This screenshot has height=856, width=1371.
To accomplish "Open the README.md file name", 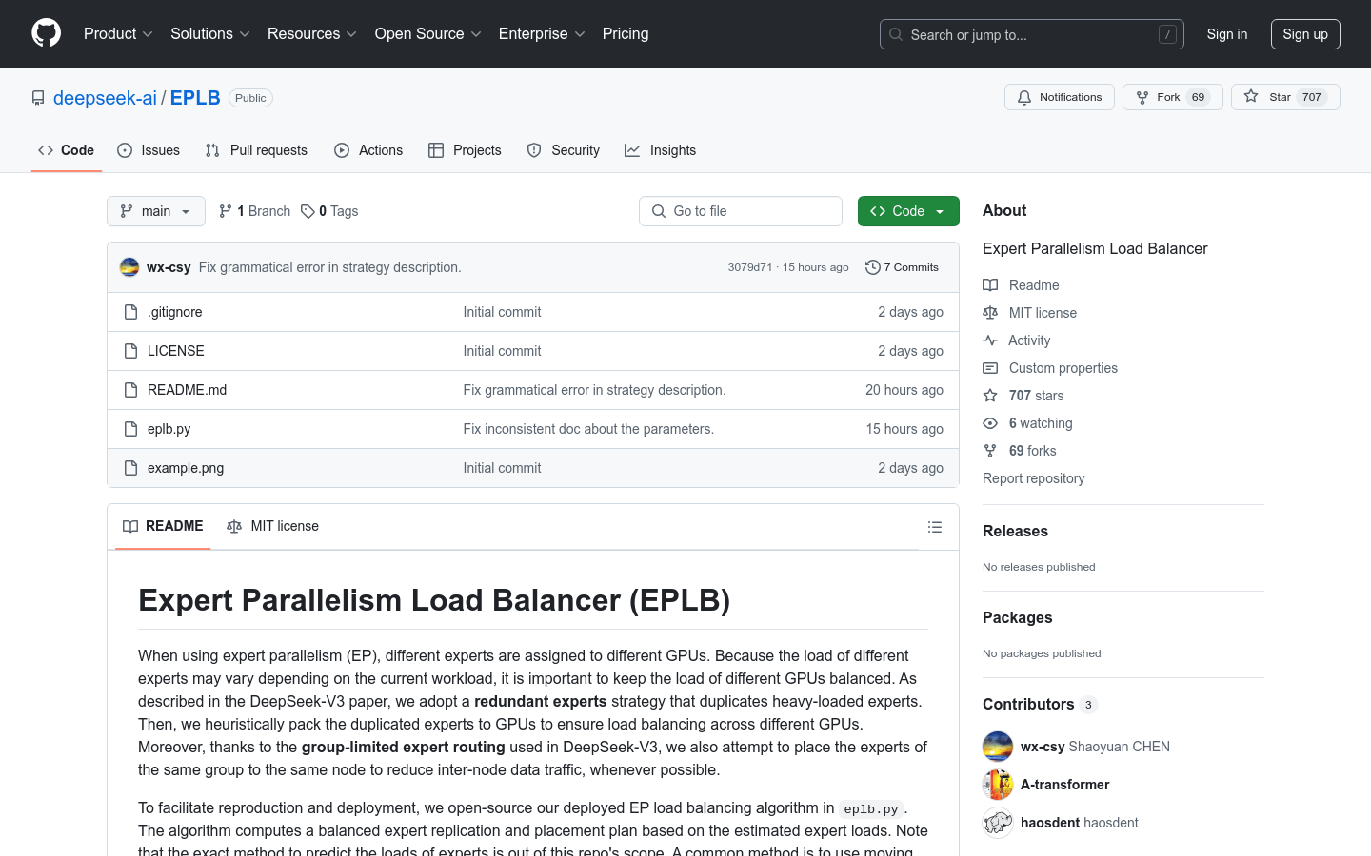I will click(187, 390).
